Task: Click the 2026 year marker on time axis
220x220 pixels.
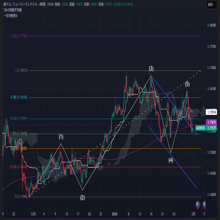Action: coord(115,214)
